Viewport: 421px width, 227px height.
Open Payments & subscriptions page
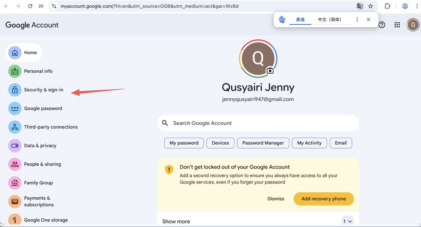tap(39, 201)
